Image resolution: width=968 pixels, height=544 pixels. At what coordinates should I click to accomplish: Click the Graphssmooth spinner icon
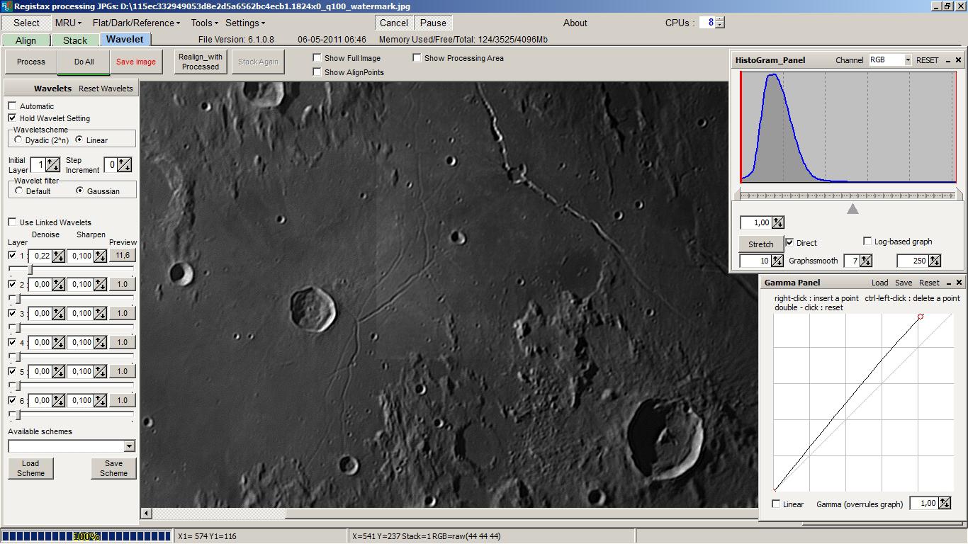click(x=865, y=261)
